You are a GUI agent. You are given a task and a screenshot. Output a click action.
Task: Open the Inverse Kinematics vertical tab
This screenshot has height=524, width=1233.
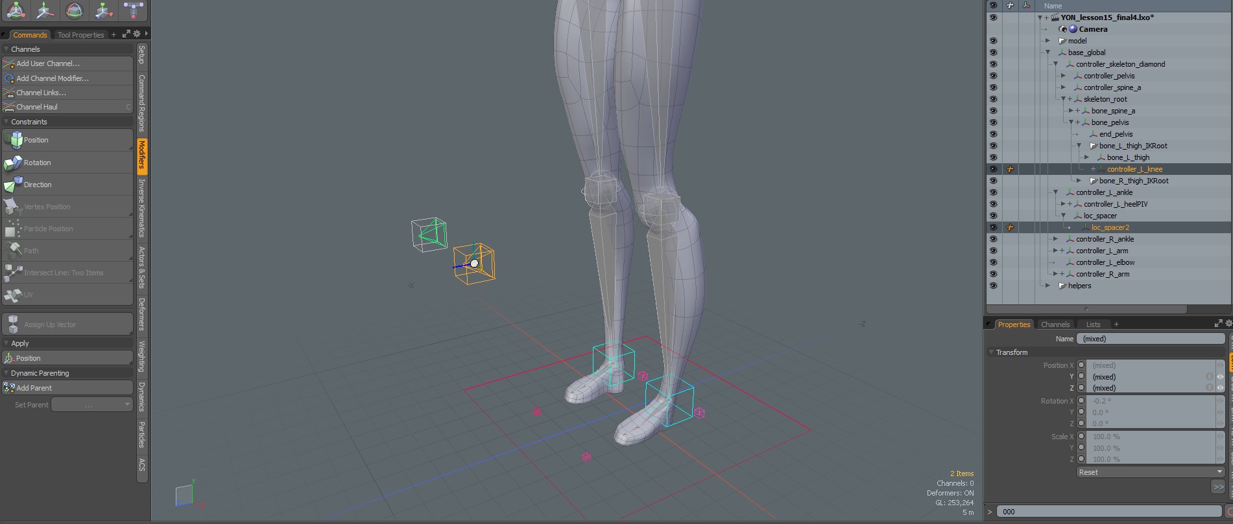point(142,208)
